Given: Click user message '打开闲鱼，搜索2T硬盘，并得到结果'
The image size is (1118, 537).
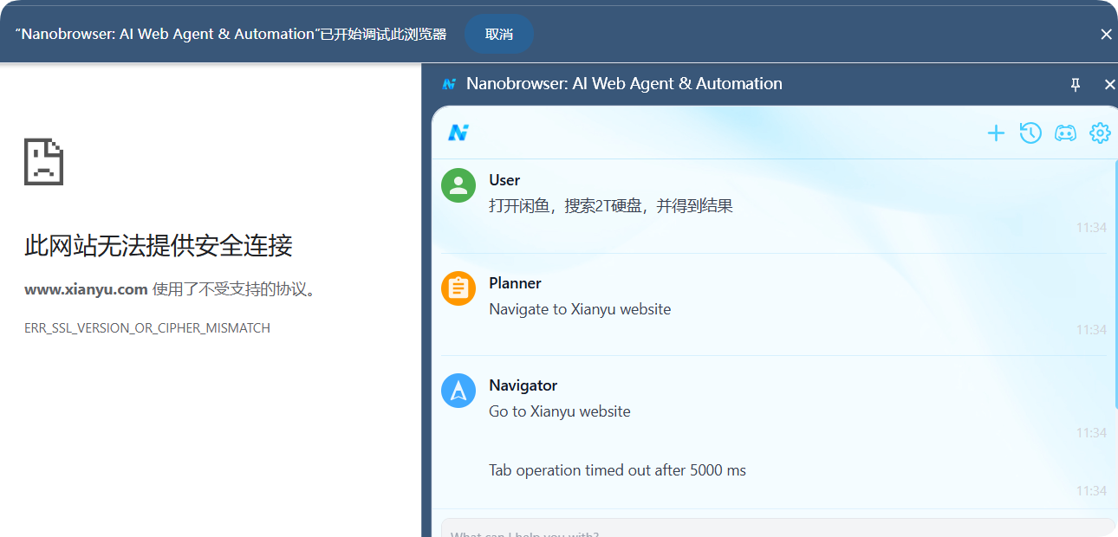Looking at the screenshot, I should click(x=611, y=206).
